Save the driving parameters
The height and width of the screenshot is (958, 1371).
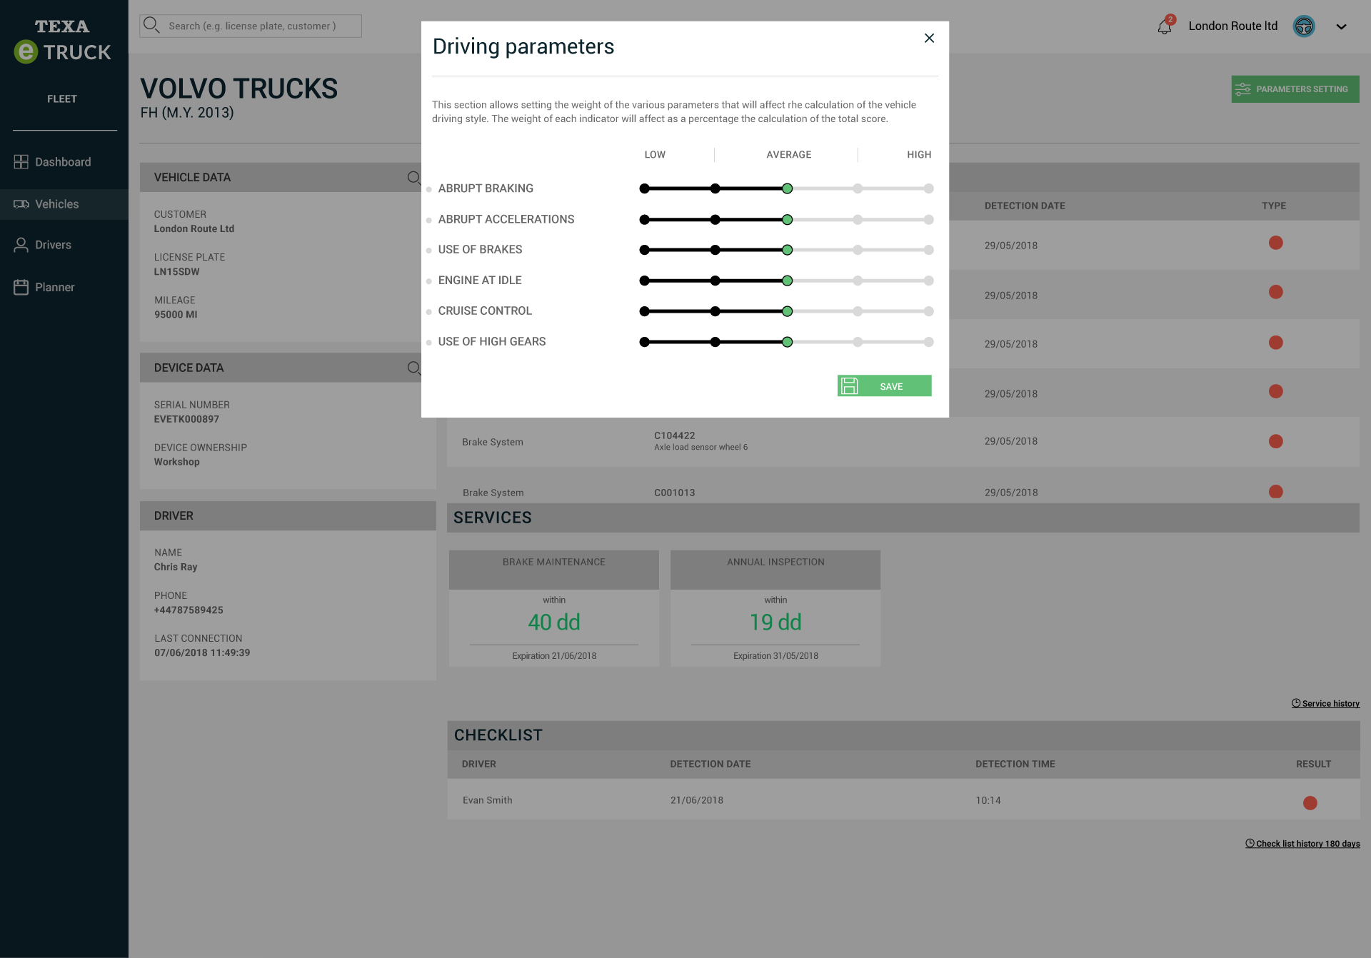tap(884, 385)
